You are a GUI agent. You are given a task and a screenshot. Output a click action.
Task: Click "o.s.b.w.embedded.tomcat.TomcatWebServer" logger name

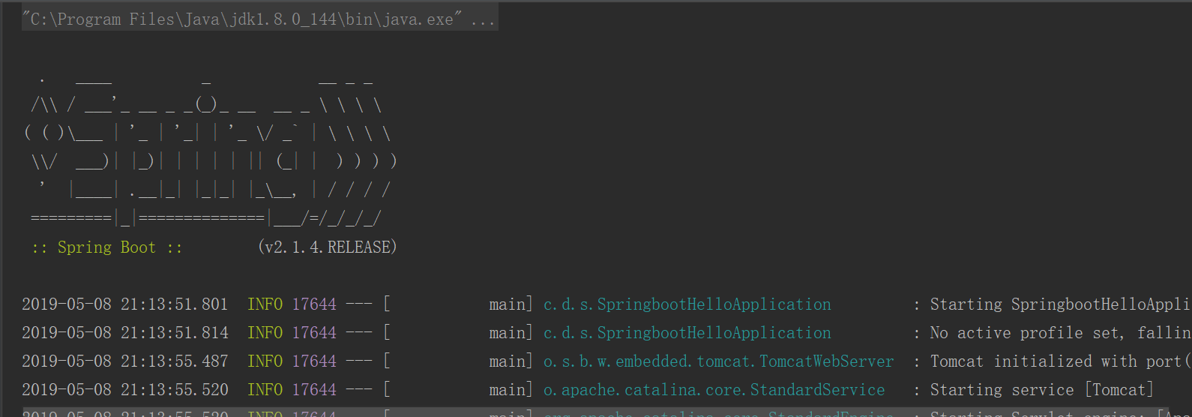pos(719,361)
